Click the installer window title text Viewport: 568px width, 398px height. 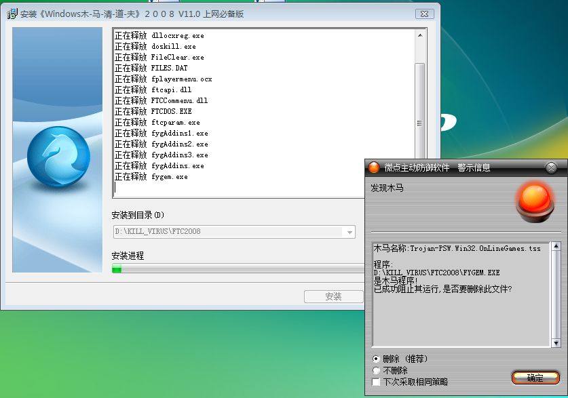132,14
